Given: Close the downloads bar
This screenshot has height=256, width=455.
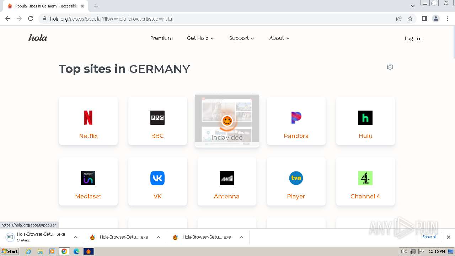Looking at the screenshot, I should pos(449,237).
